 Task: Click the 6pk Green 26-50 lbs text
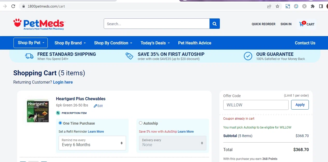click(72, 105)
